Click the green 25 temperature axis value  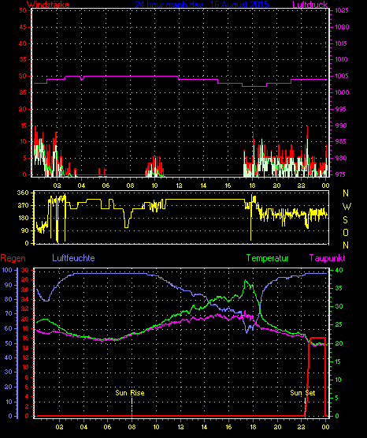pos(339,325)
